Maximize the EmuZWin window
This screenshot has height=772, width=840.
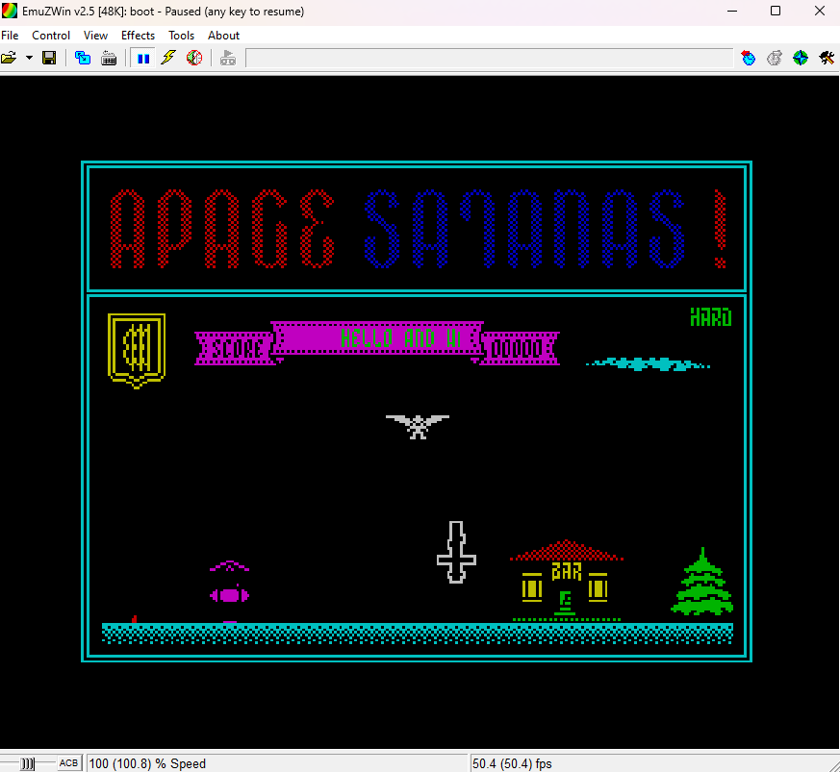[x=776, y=11]
